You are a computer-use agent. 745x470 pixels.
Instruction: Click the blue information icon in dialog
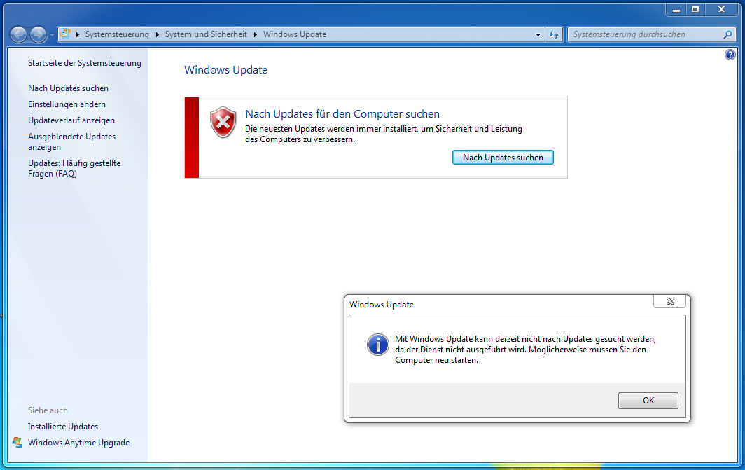click(377, 345)
